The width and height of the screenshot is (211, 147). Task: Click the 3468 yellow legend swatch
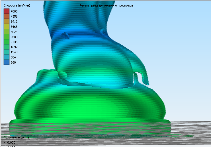(x=7, y=26)
